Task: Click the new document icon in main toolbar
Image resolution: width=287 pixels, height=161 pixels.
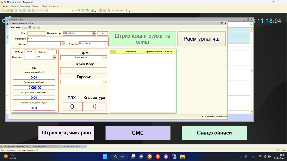Action: [3, 10]
